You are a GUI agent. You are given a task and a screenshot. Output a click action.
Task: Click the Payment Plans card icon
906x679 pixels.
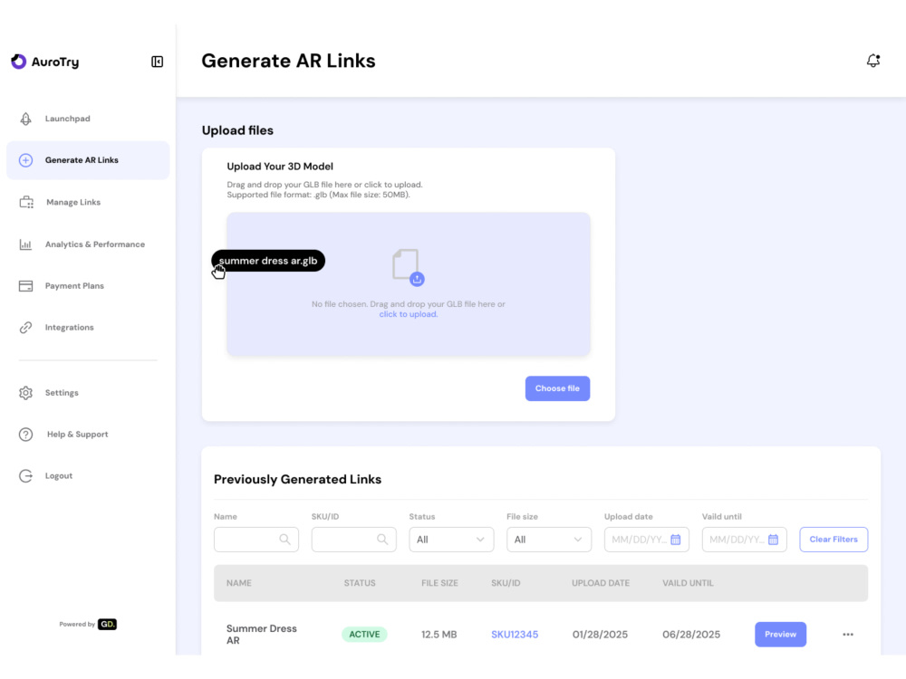pos(25,286)
